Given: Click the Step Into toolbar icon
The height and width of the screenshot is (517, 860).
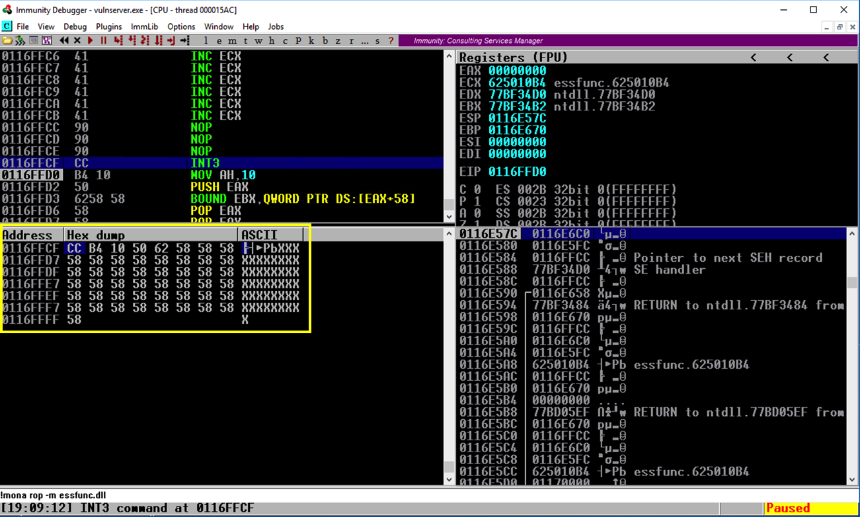Looking at the screenshot, I should (118, 41).
